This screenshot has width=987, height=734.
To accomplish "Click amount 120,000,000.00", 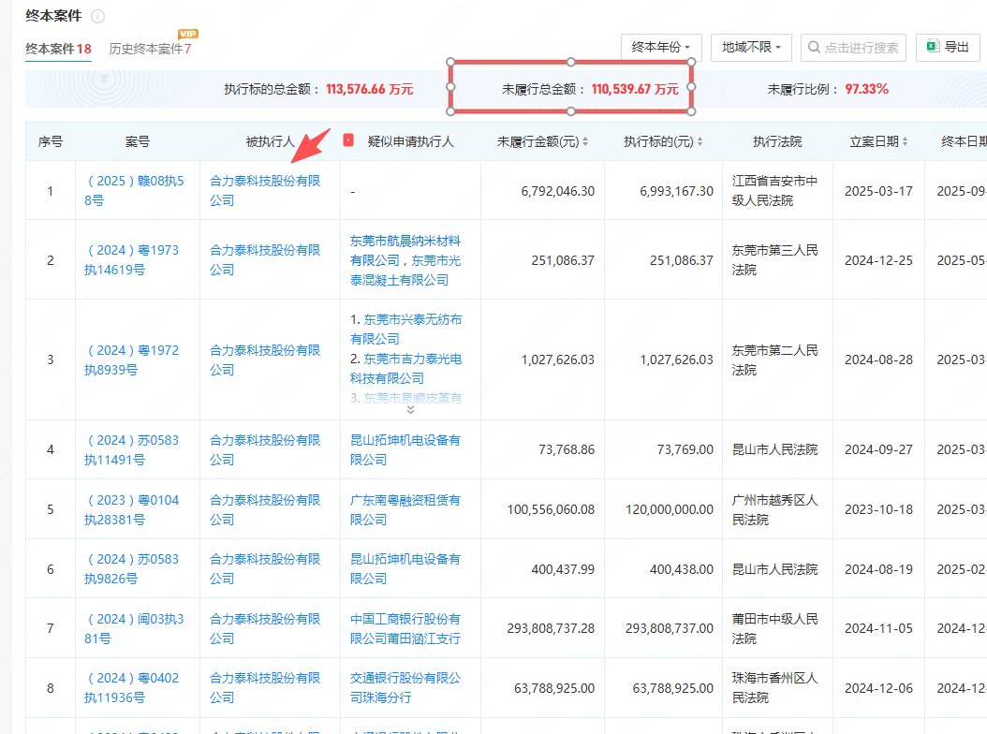I will pos(670,510).
